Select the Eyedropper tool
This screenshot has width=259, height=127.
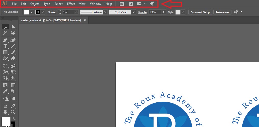(x=5, y=91)
